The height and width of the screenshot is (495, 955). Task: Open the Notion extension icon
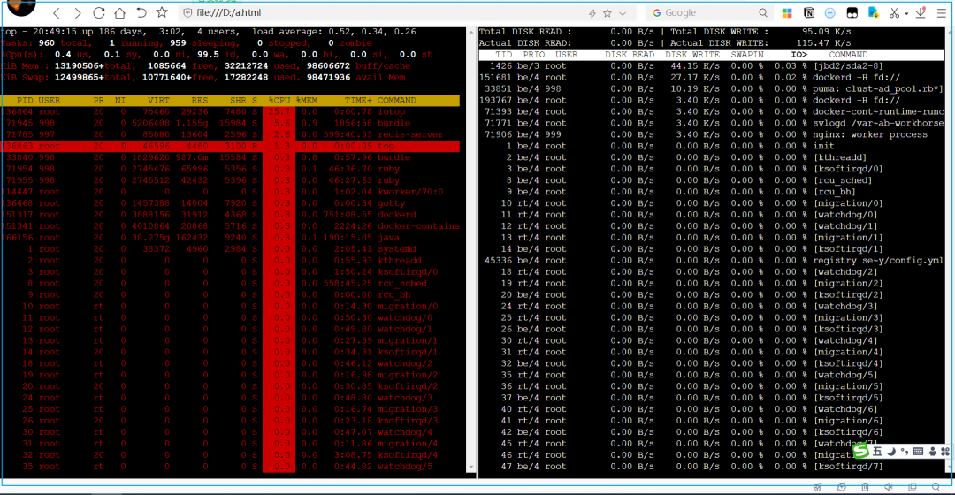[809, 12]
